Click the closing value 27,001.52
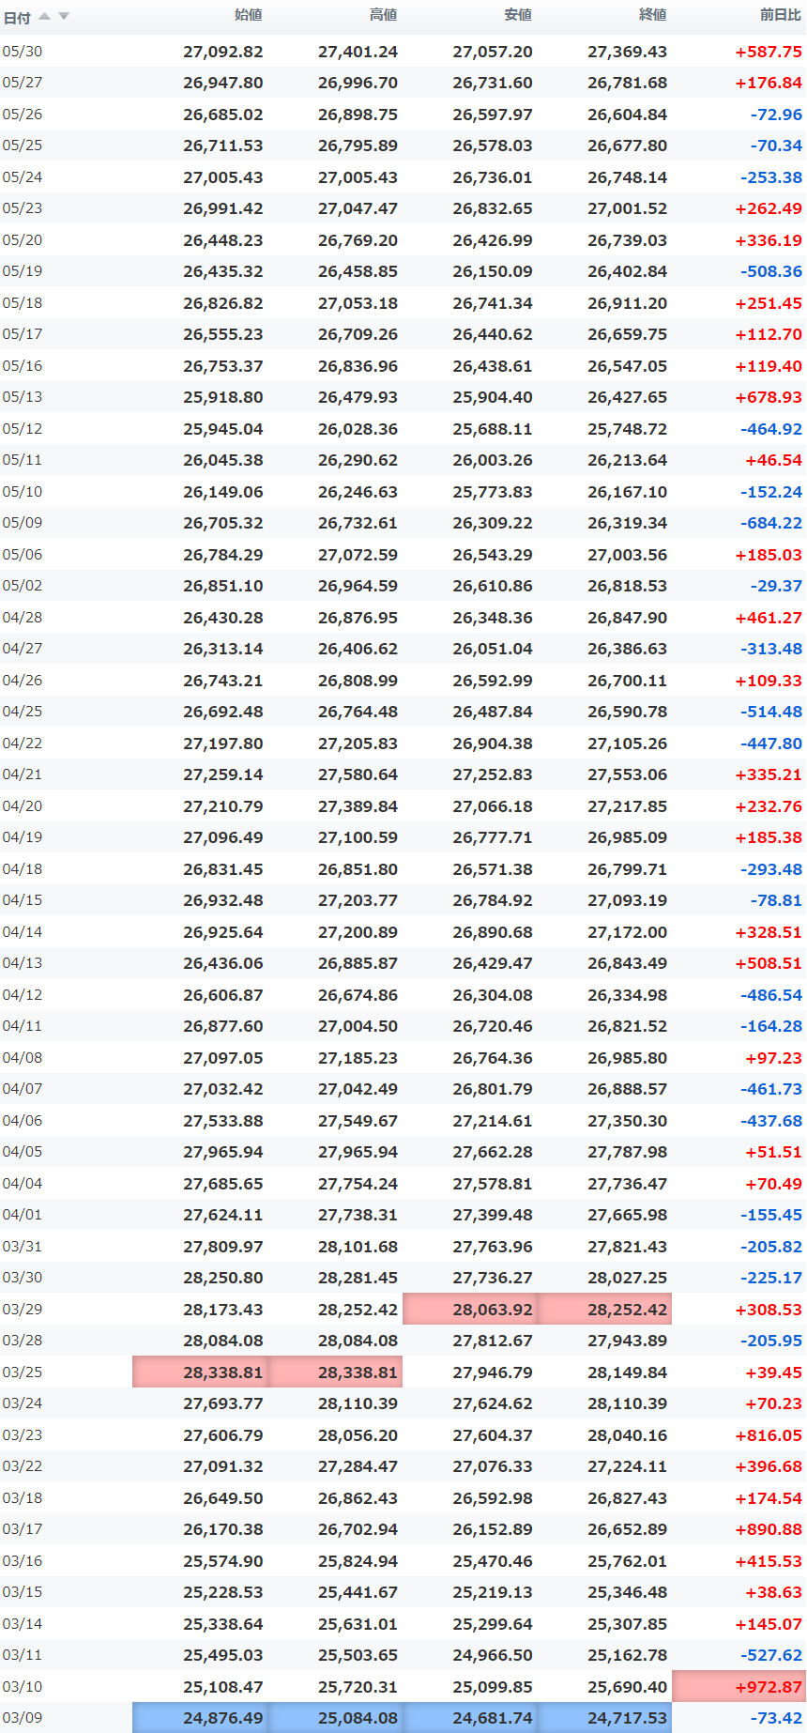The height and width of the screenshot is (1733, 807). pos(628,208)
